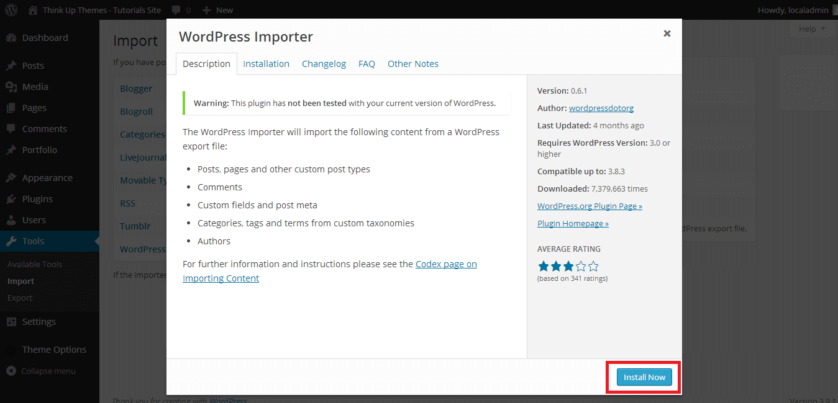Click the plus New item in admin bar
The width and height of the screenshot is (838, 403).
pos(217,10)
